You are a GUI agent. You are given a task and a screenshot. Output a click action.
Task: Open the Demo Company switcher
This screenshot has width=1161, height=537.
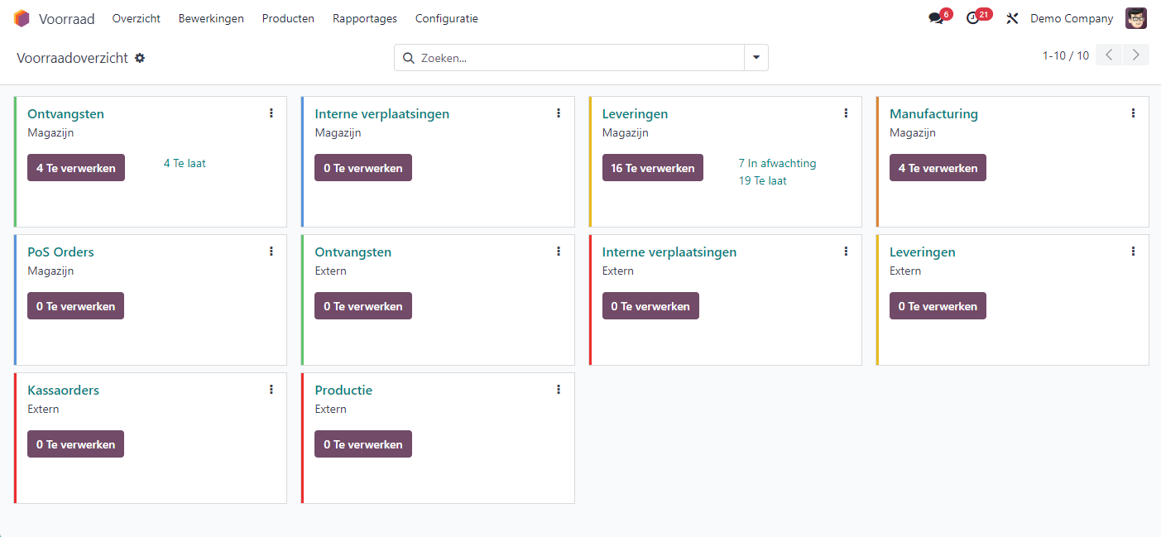click(x=1071, y=18)
